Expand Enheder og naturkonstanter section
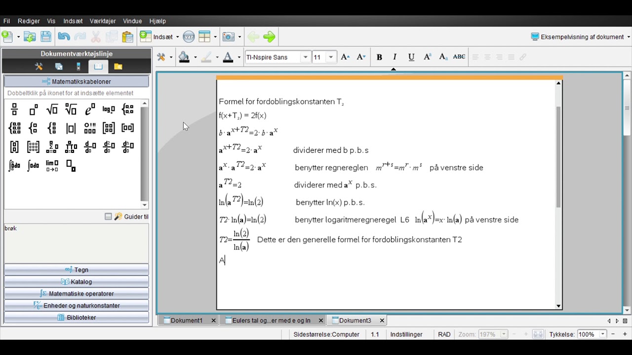Screen dimensions: 632x355 click(x=77, y=306)
